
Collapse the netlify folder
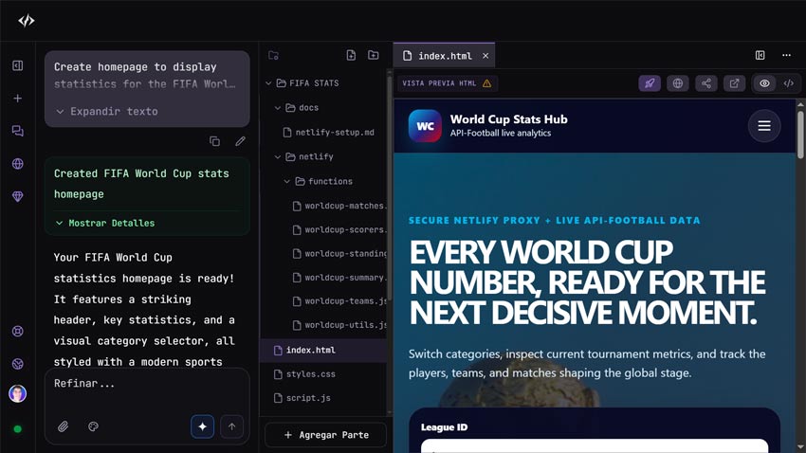click(278, 156)
